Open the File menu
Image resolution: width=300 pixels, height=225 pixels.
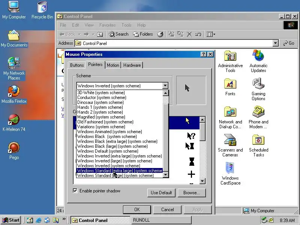tap(63, 25)
